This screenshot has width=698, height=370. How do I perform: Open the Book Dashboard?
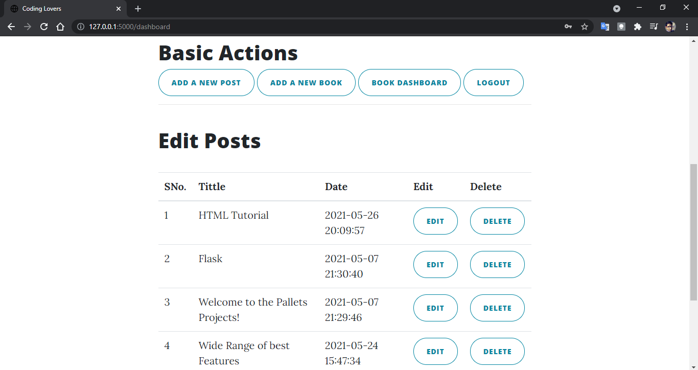tap(409, 82)
